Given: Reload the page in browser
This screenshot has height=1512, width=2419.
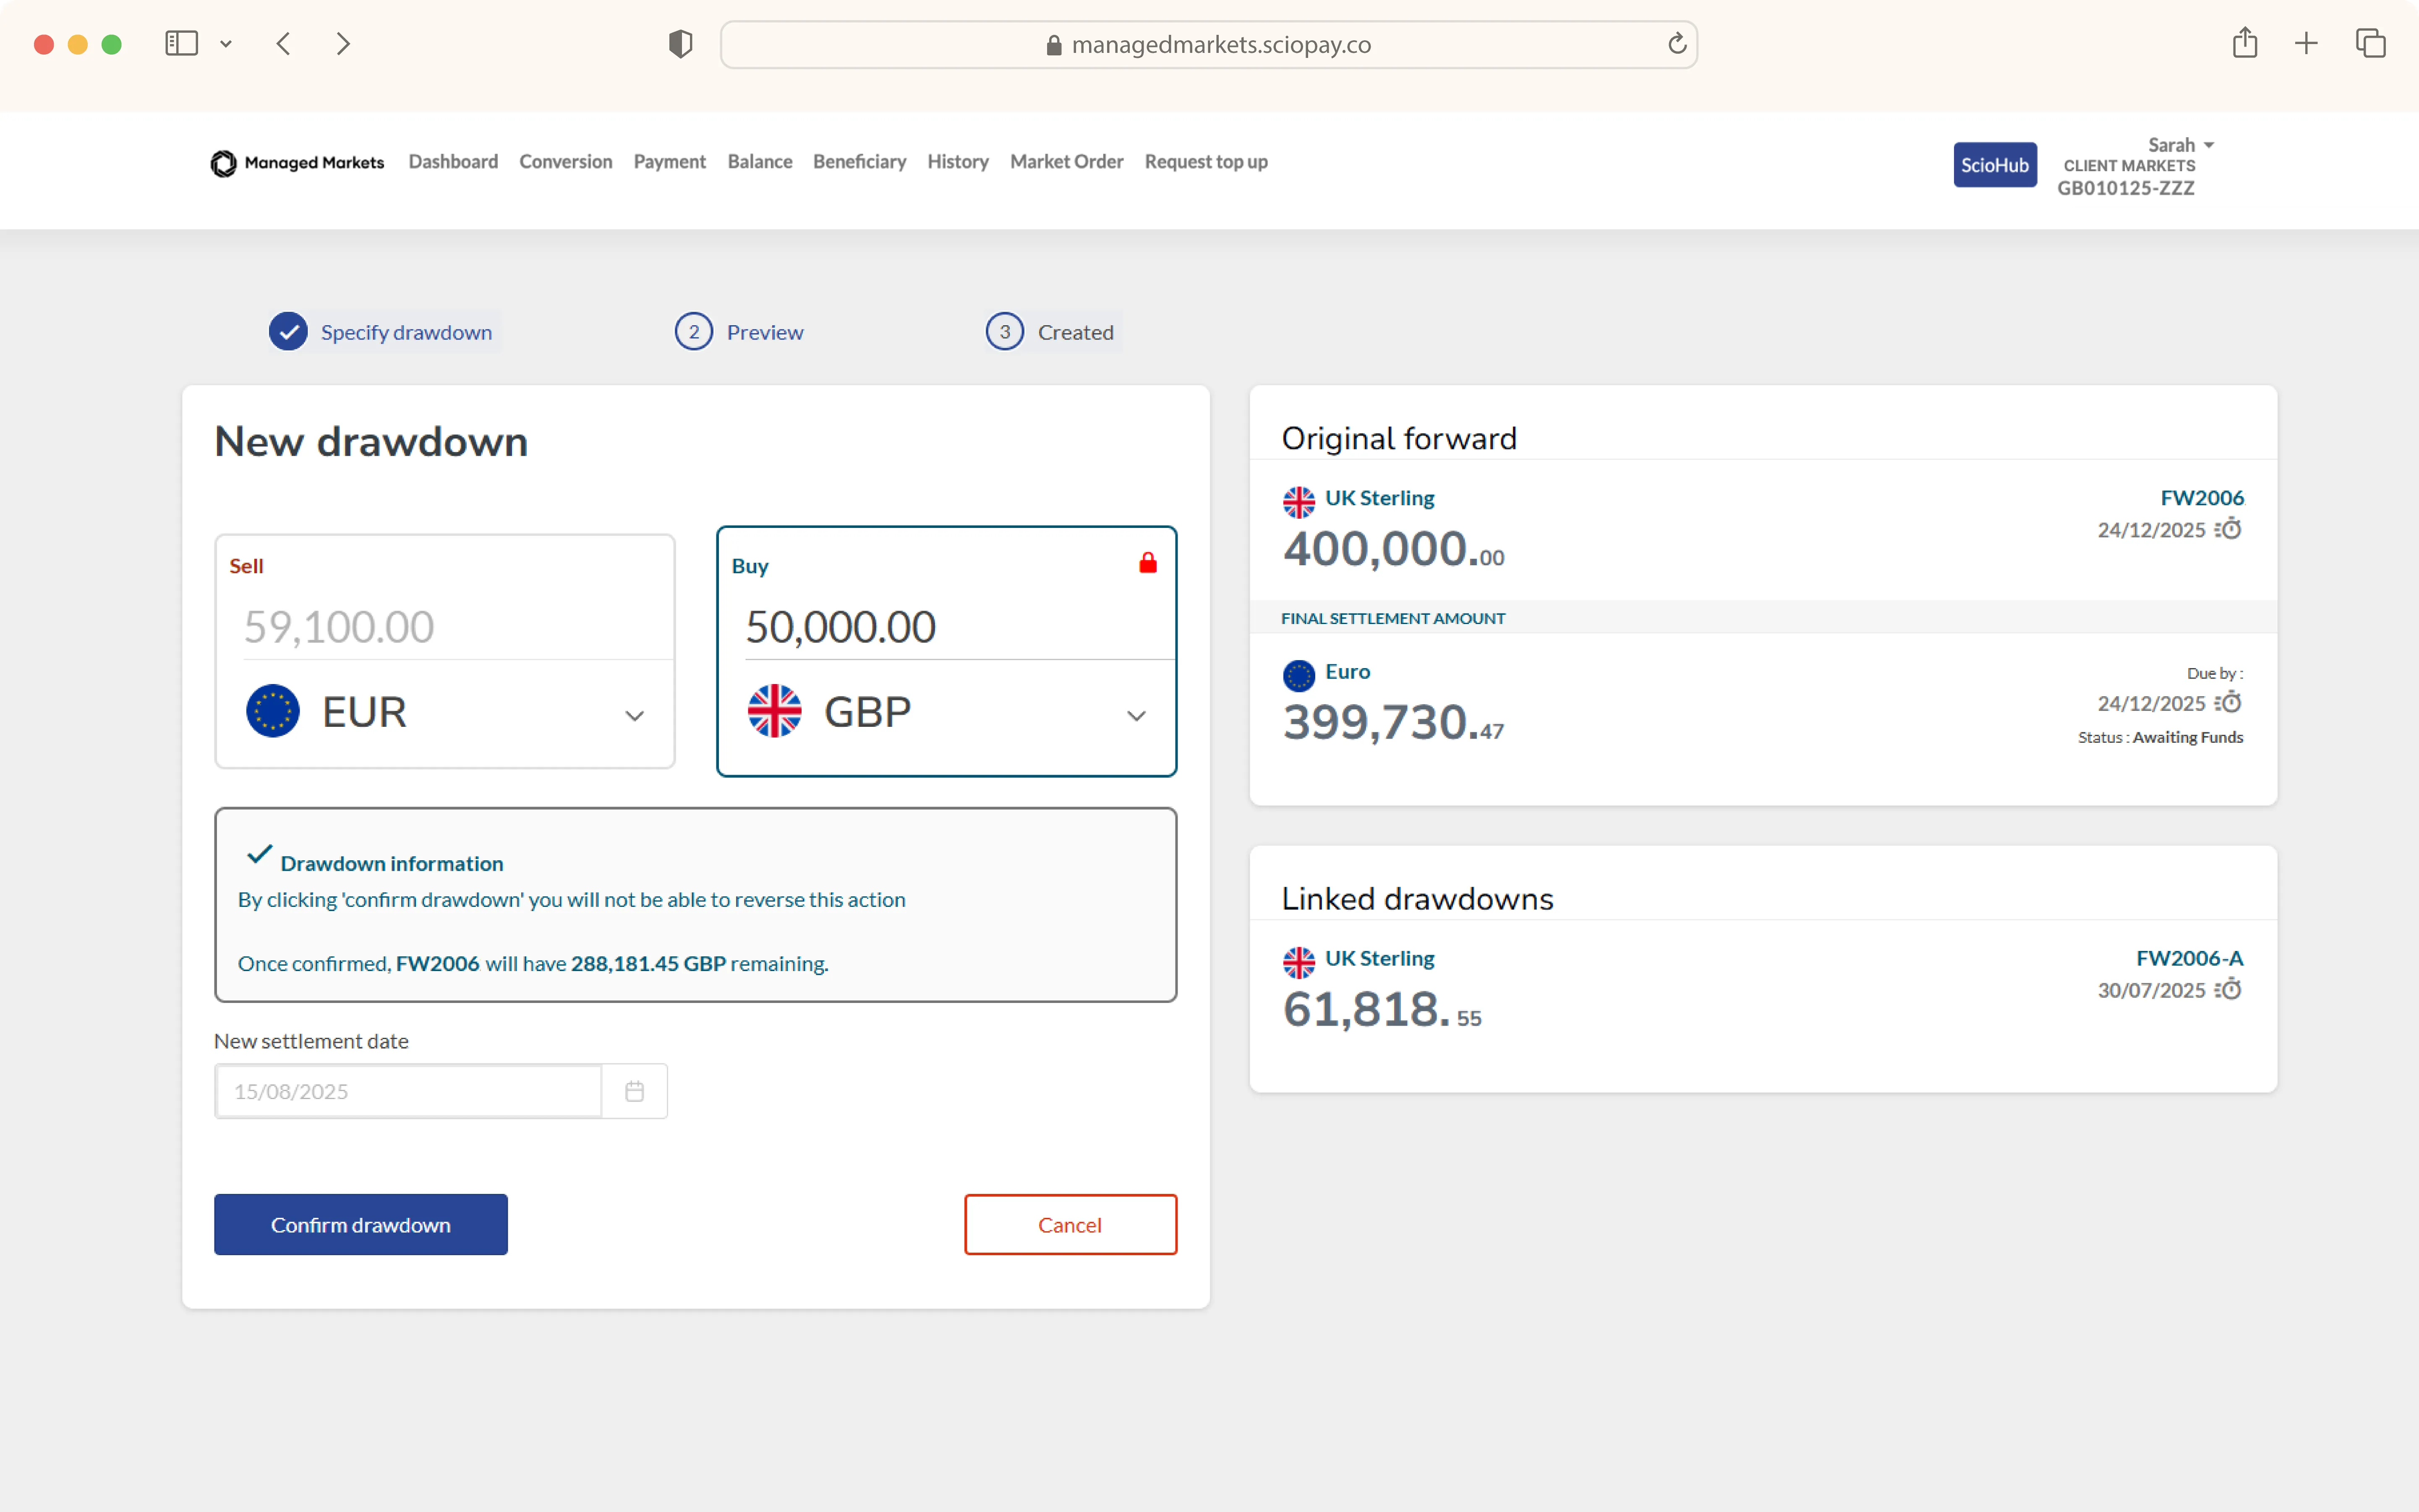Looking at the screenshot, I should tap(1677, 44).
